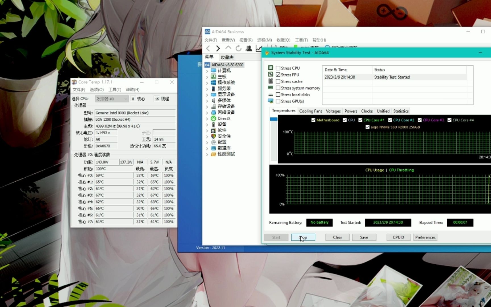Switch to the Voltages tab
491x307 pixels.
(333, 111)
